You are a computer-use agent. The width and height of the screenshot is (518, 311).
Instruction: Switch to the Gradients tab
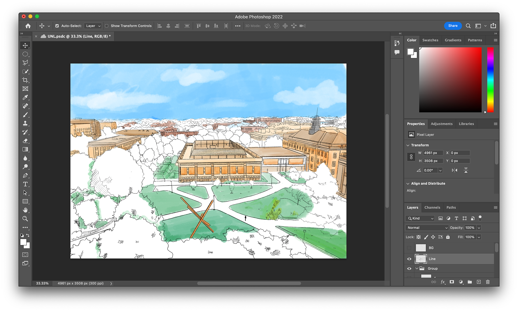(453, 40)
